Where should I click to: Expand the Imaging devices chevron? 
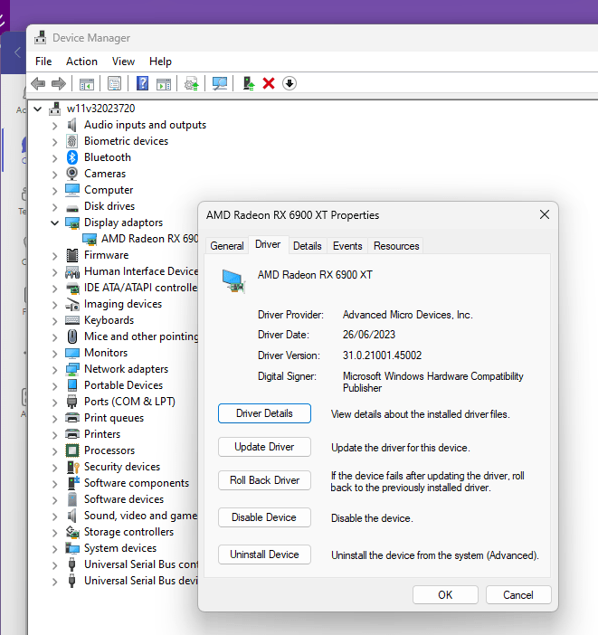click(54, 305)
